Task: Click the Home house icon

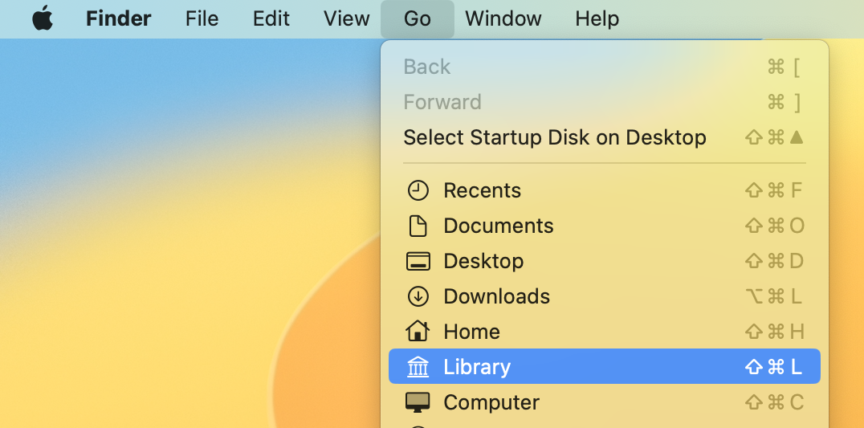Action: (x=418, y=332)
